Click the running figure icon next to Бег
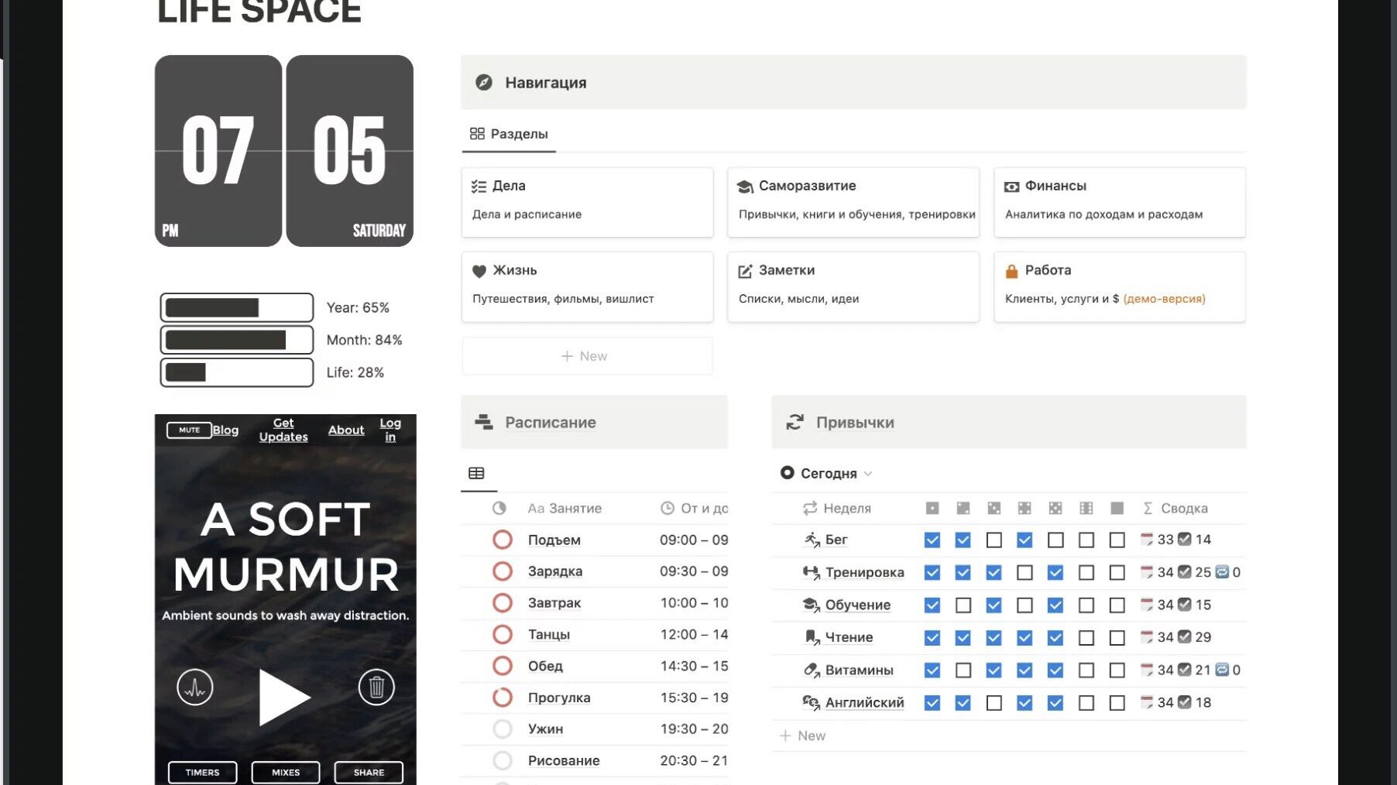1397x785 pixels. click(811, 540)
